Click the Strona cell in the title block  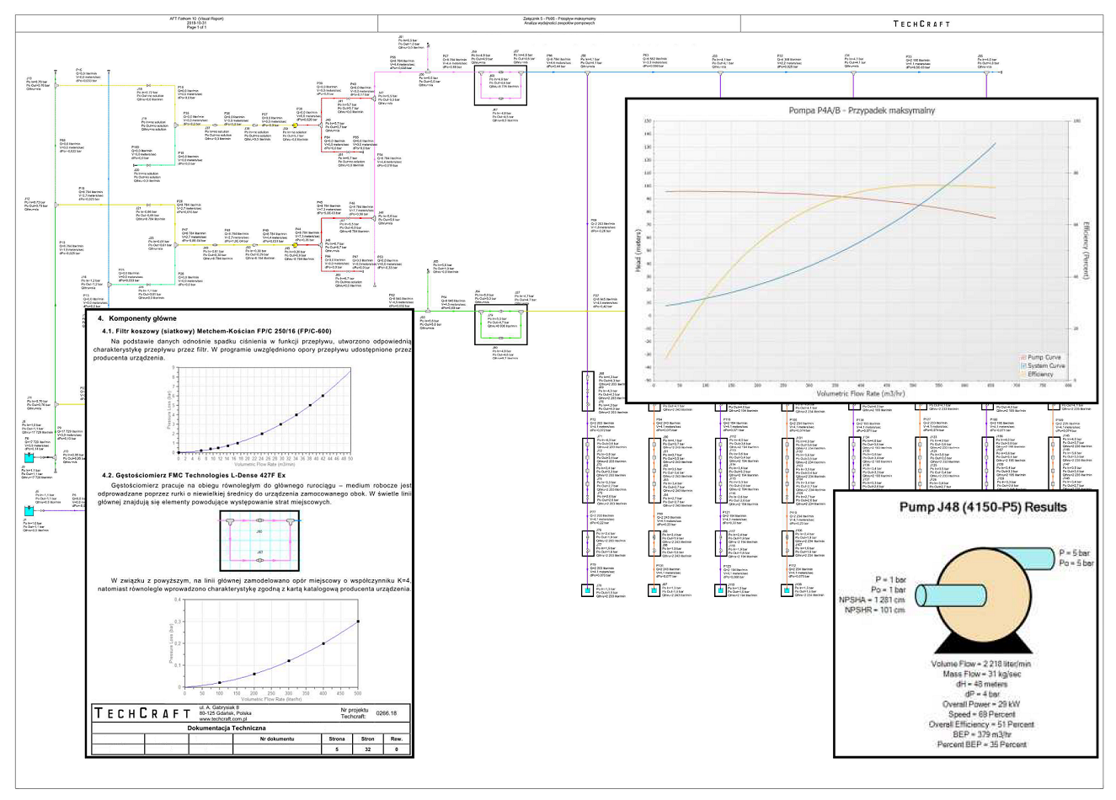(x=337, y=739)
